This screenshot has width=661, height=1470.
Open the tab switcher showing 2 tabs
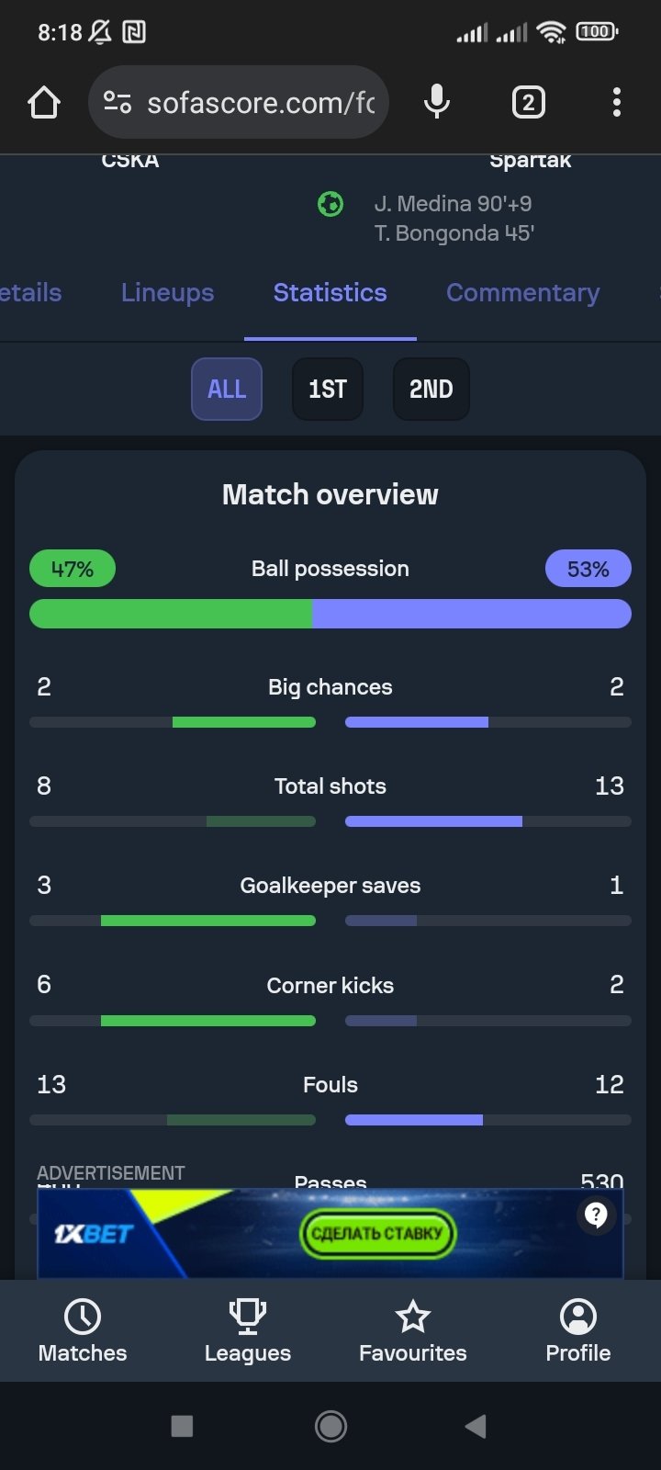tap(528, 102)
